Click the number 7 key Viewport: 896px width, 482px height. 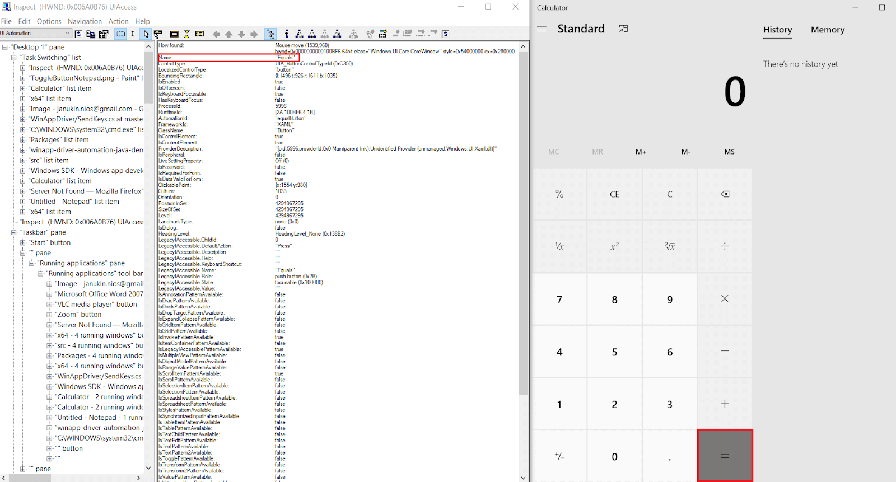559,300
